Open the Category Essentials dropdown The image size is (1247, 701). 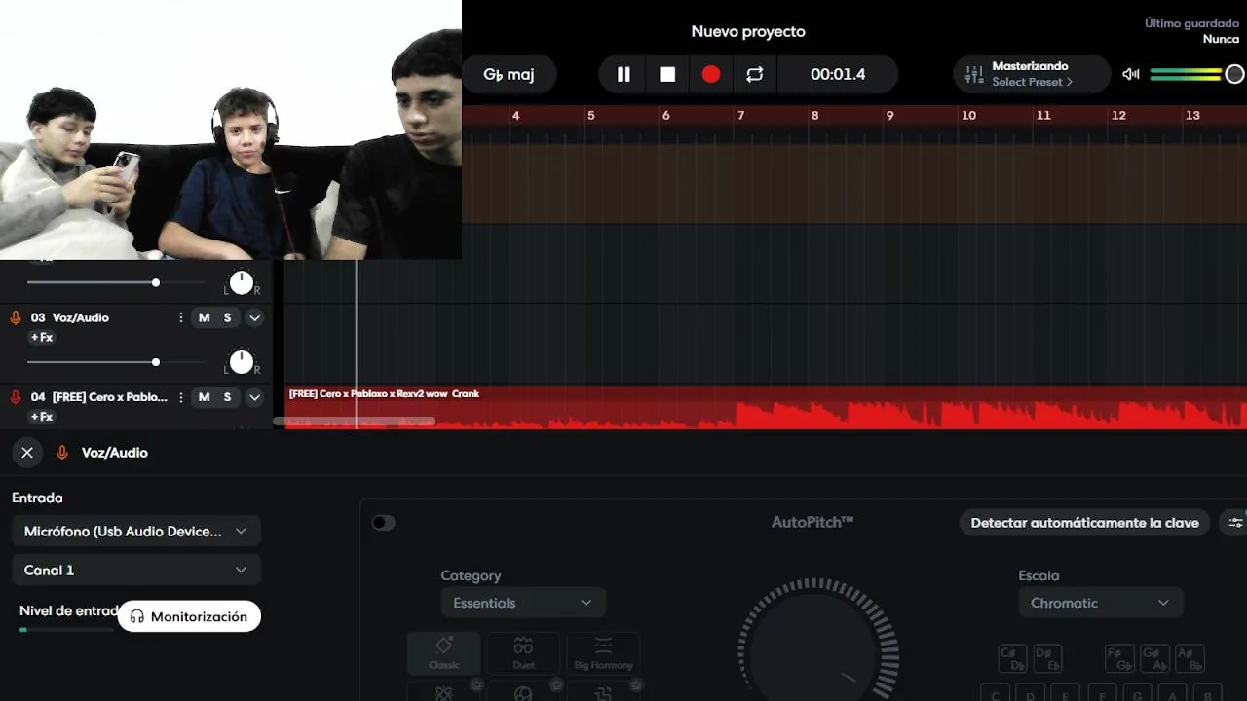click(523, 603)
